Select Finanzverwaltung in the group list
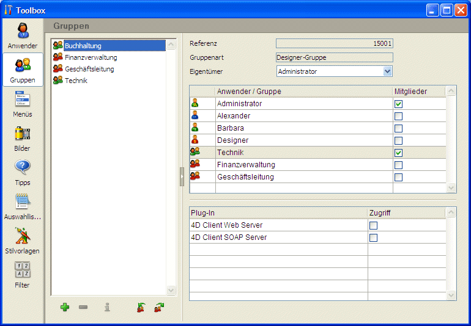This screenshot has width=471, height=326. (x=91, y=57)
